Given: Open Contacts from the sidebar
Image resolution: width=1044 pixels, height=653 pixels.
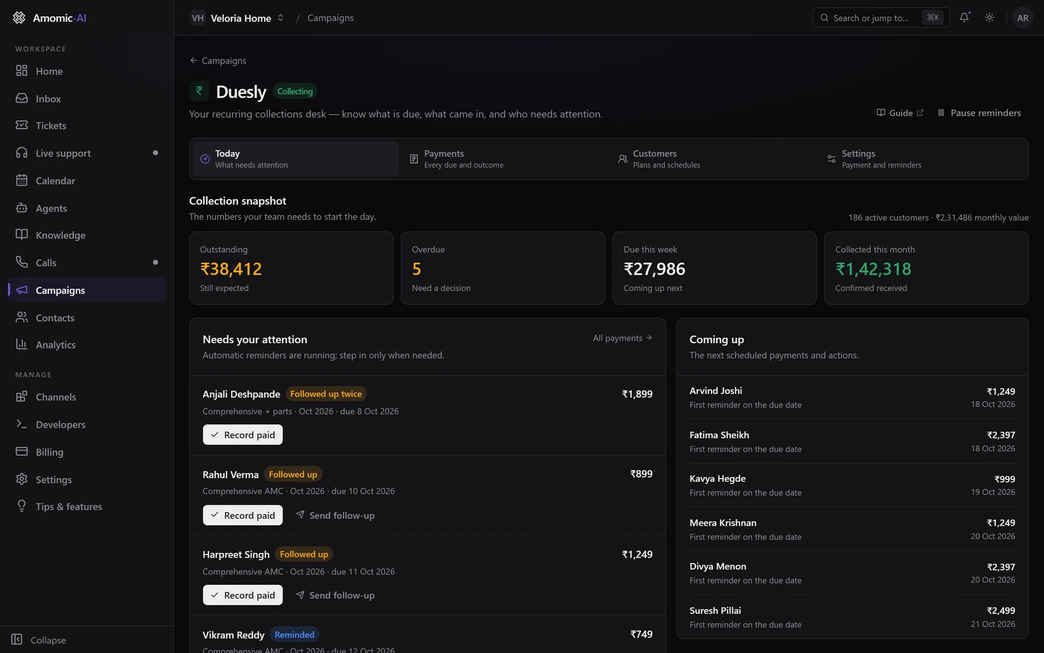Looking at the screenshot, I should [87, 318].
